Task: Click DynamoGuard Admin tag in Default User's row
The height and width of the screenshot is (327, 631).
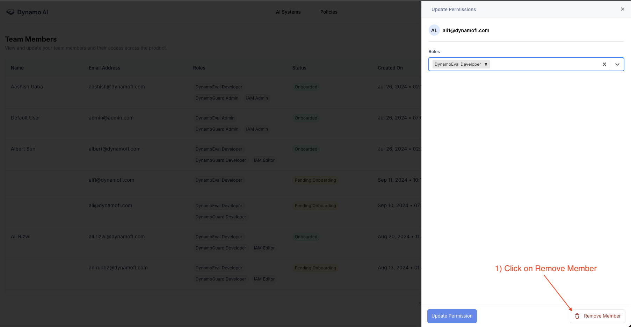Action: 217,129
